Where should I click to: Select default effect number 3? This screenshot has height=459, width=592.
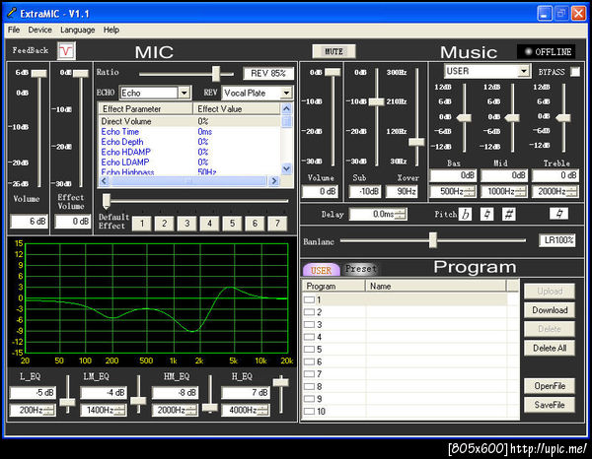pyautogui.click(x=186, y=224)
